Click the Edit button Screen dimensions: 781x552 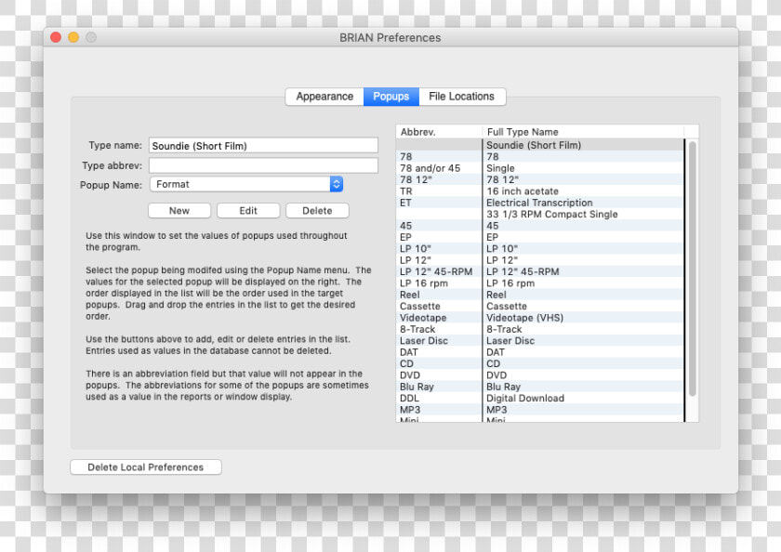click(248, 211)
